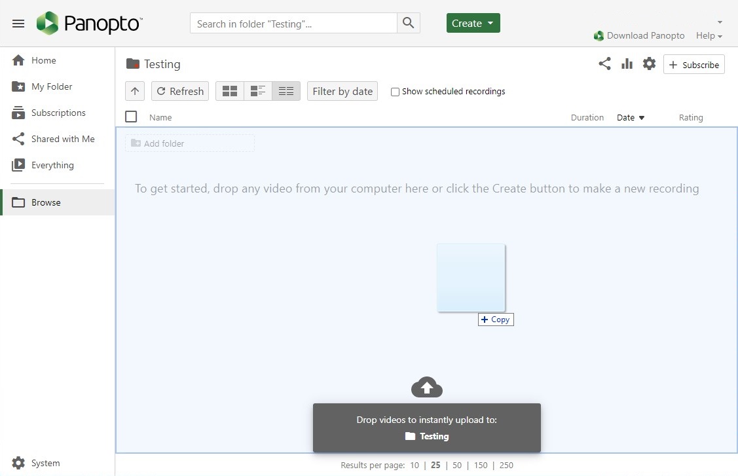Image resolution: width=738 pixels, height=476 pixels.
Task: Open the folder sharing options
Action: (604, 64)
